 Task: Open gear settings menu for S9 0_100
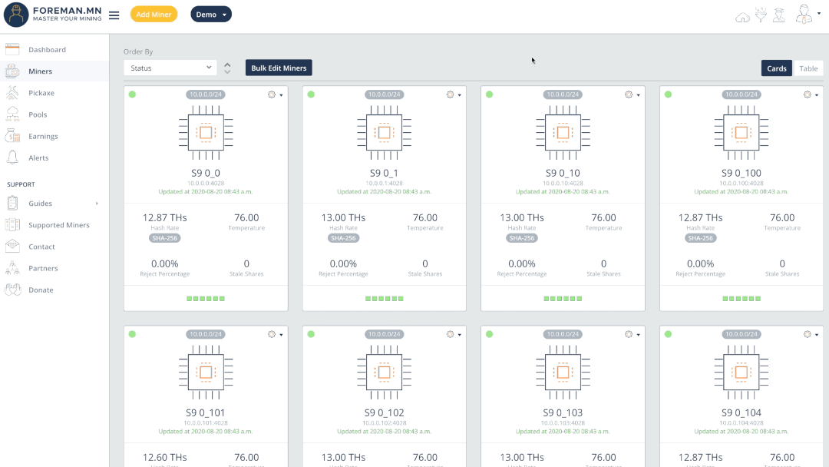[811, 94]
